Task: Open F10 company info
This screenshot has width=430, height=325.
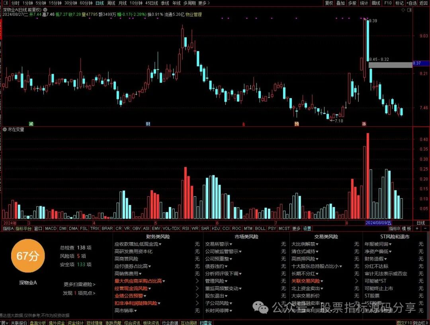Action: 388,3
